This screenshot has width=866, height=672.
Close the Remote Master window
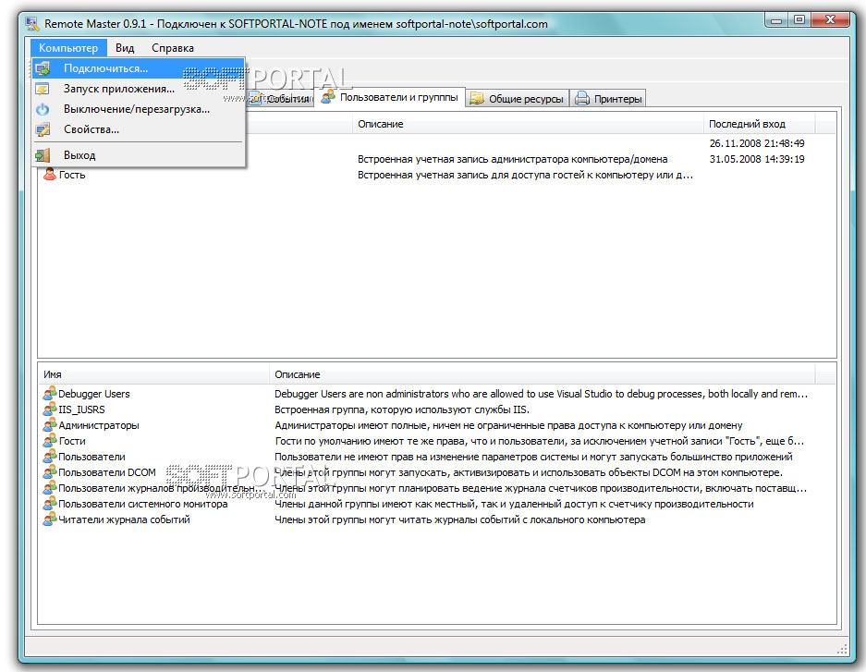[830, 20]
